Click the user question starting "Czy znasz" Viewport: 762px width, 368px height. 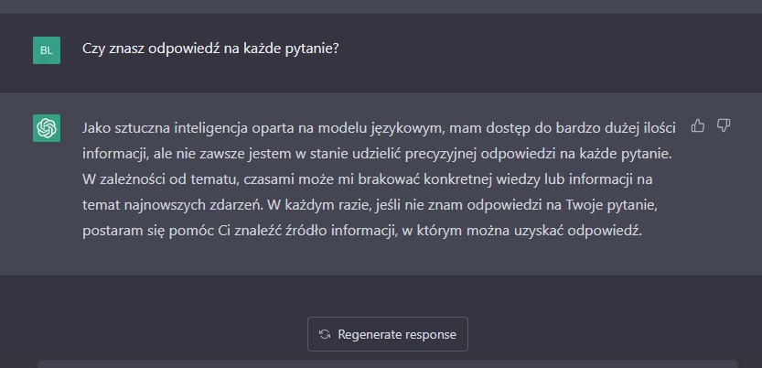coord(210,49)
